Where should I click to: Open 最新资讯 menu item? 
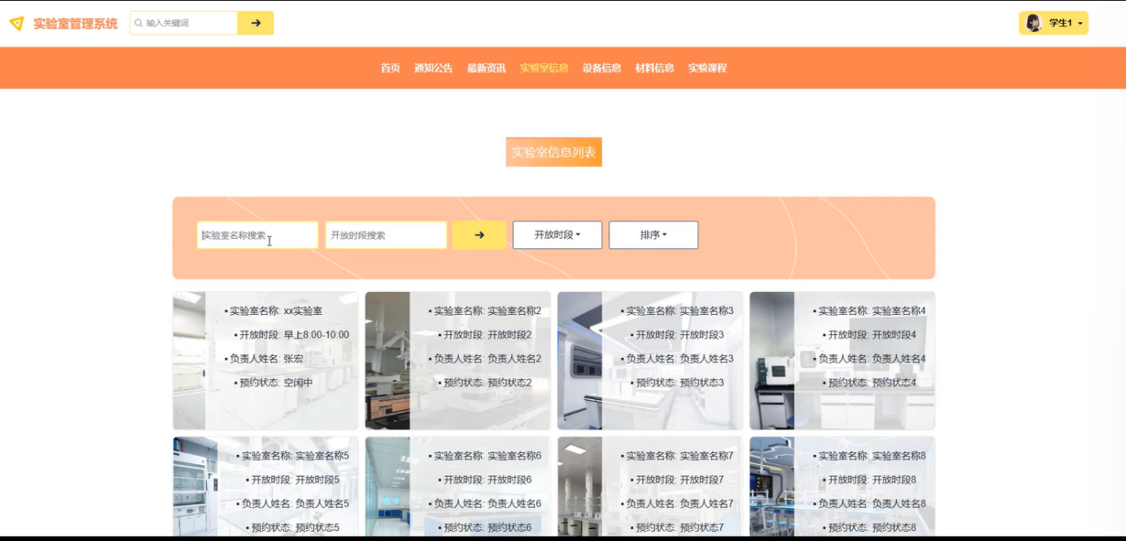point(487,68)
